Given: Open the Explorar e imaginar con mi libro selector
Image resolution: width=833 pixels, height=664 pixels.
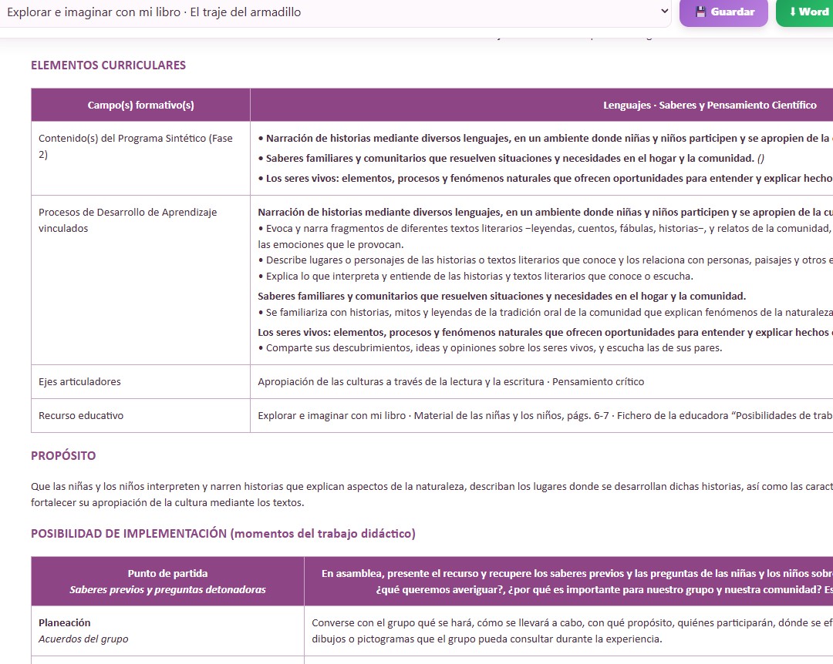Looking at the screenshot, I should coord(336,12).
